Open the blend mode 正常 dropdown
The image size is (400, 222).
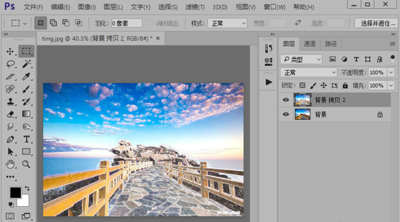click(x=308, y=72)
